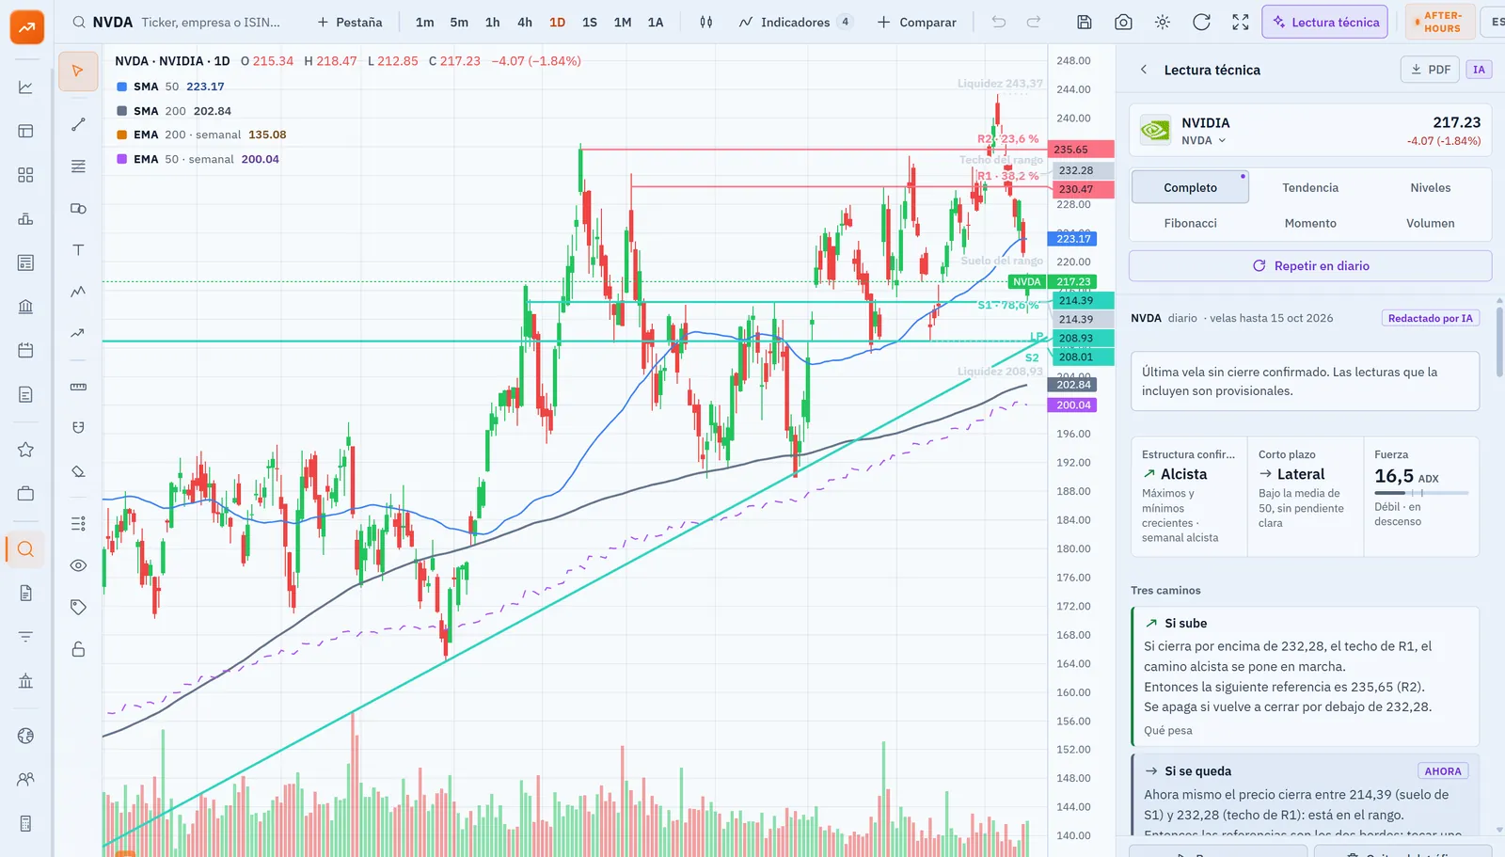Open the chart type candlestick icon
1505x857 pixels.
pos(705,22)
